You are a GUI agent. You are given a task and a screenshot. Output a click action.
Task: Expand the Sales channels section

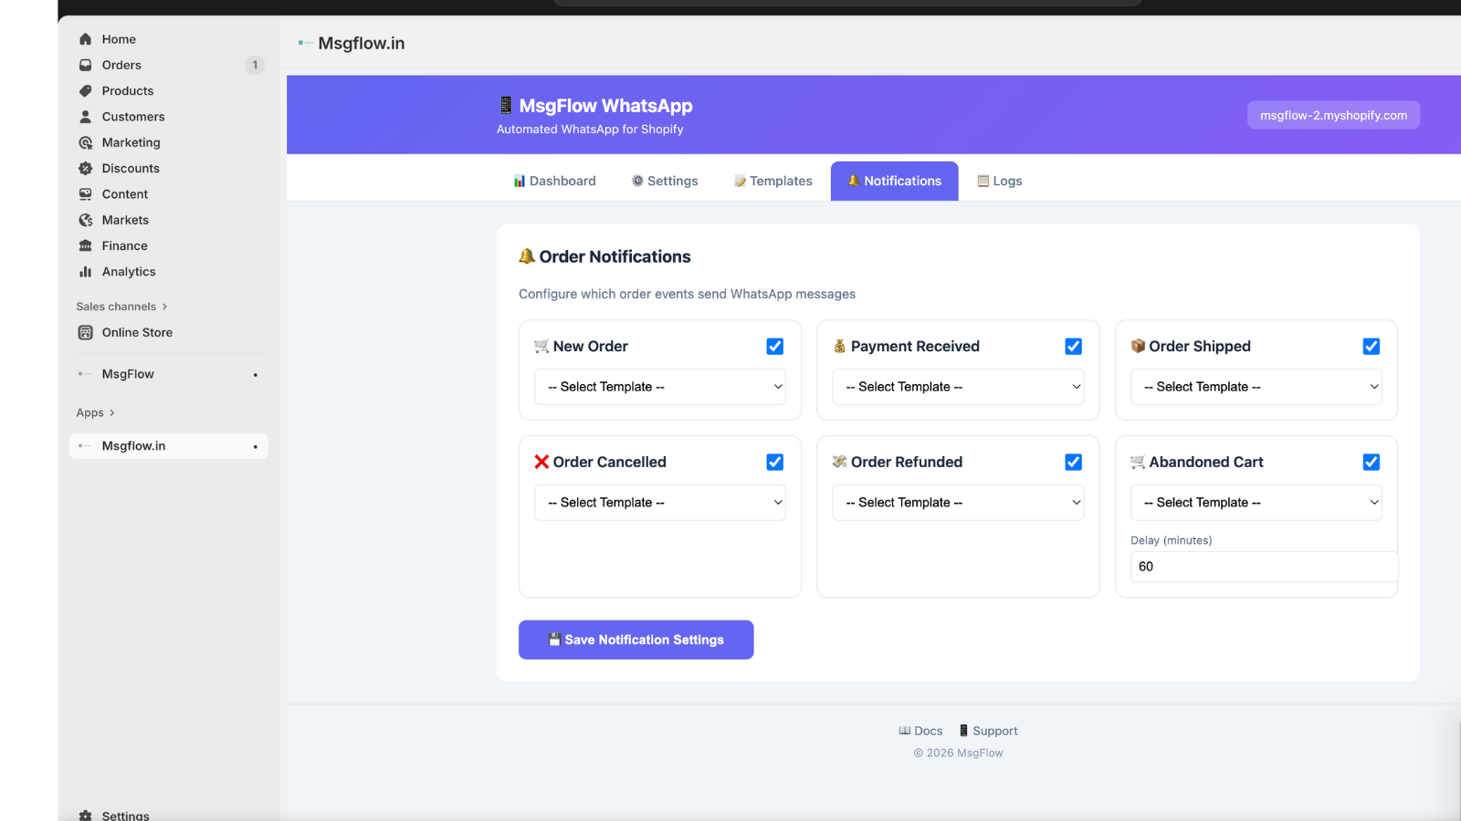click(x=122, y=307)
